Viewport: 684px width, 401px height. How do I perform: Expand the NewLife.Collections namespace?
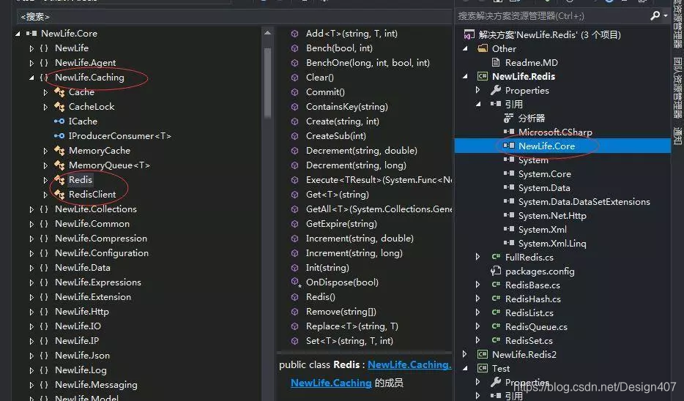pyautogui.click(x=31, y=210)
